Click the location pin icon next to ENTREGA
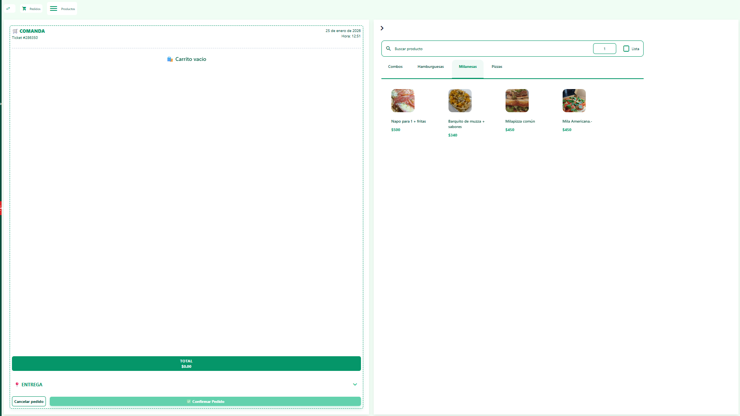Image resolution: width=740 pixels, height=416 pixels. coord(17,384)
